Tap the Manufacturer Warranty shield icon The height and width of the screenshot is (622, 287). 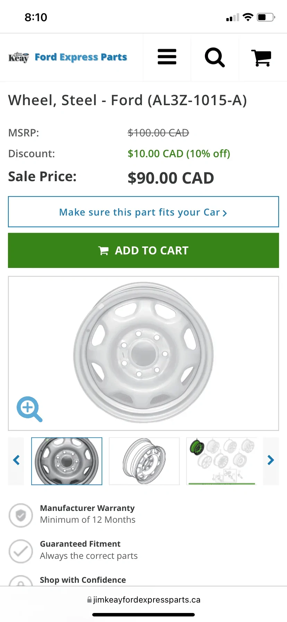click(x=21, y=515)
